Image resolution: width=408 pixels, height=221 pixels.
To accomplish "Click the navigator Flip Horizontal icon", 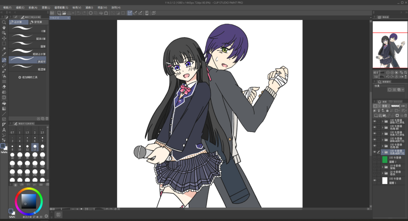I will click(x=401, y=77).
